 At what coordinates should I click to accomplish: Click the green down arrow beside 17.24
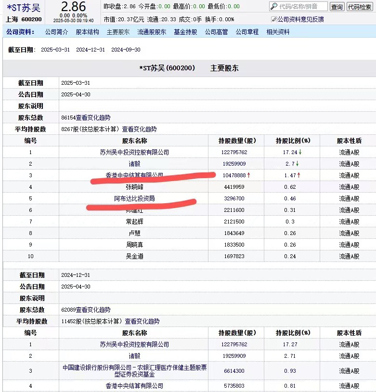point(300,152)
